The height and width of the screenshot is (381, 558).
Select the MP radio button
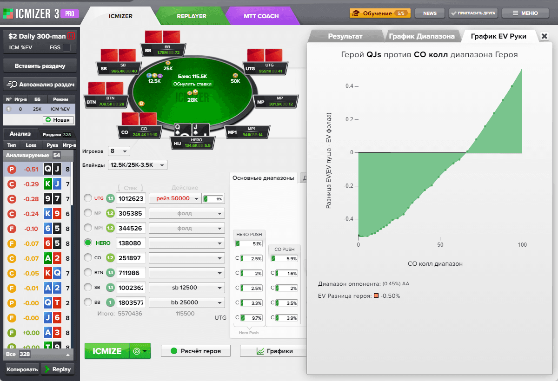88,213
